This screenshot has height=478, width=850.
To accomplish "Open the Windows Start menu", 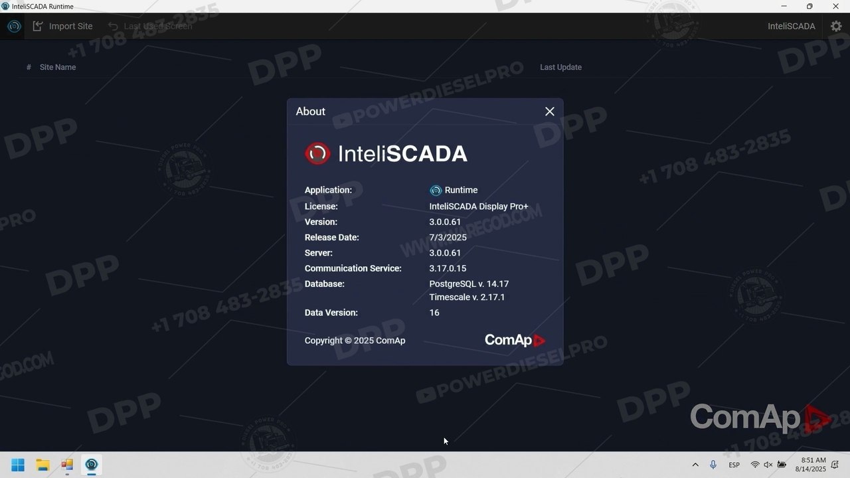I will 18,465.
